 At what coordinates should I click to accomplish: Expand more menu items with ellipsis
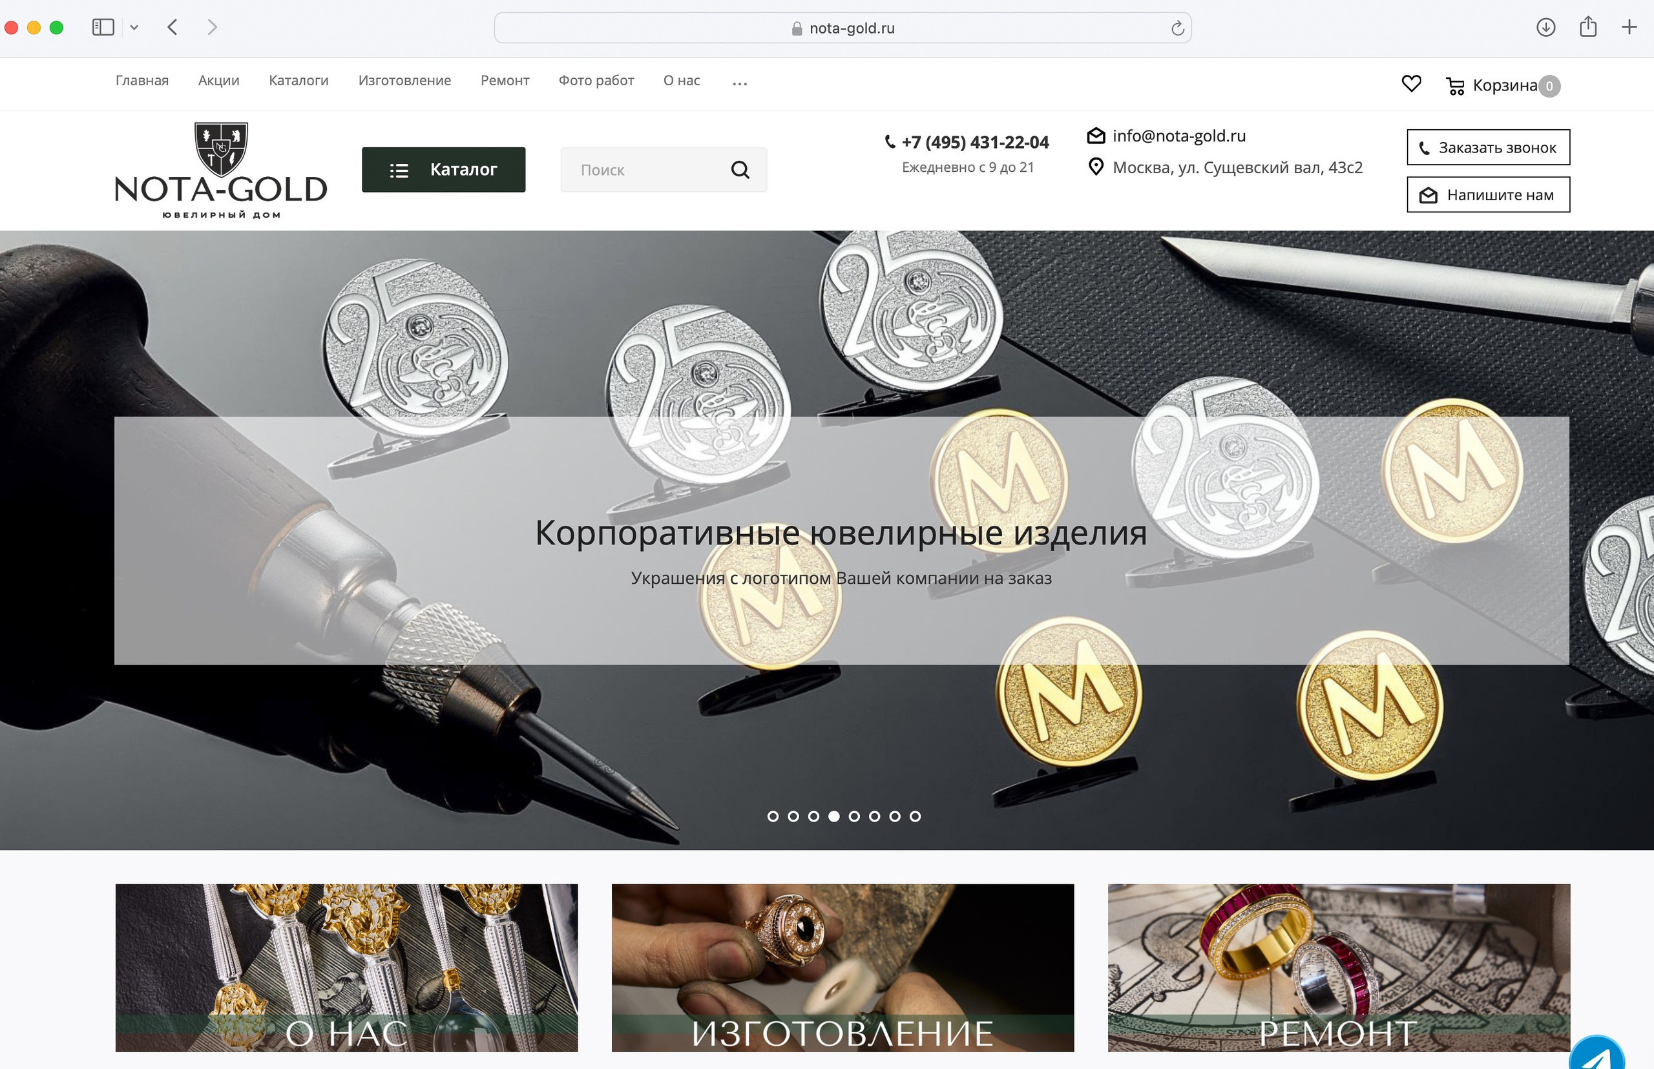740,83
